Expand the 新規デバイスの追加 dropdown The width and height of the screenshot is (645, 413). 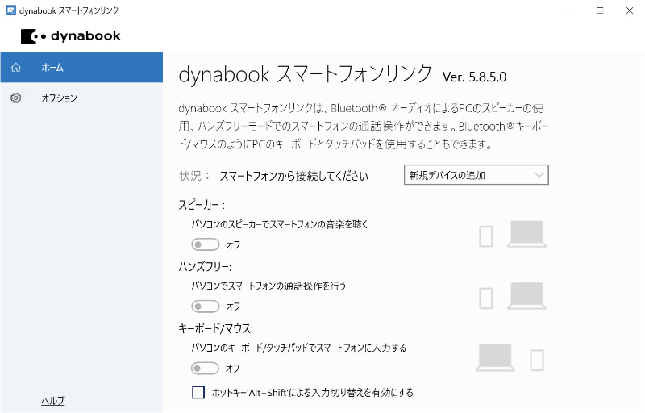tap(476, 175)
